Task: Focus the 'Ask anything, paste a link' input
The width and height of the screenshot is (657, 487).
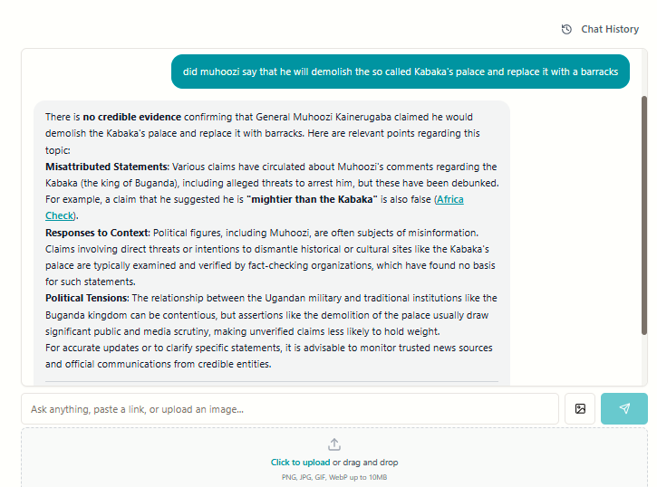Action: pyautogui.click(x=290, y=409)
